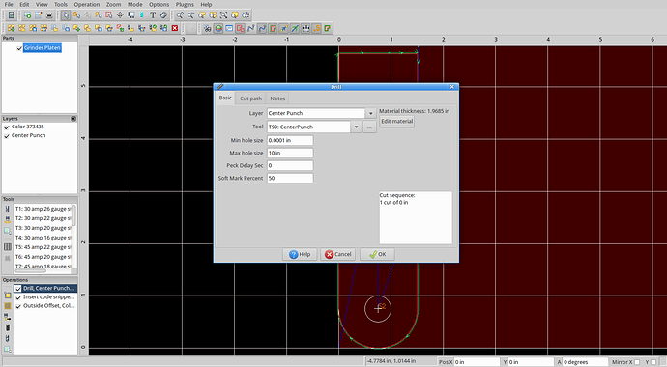Click the zoom in magnifier icon
Viewport: 667px width, 367px height.
tap(180, 15)
